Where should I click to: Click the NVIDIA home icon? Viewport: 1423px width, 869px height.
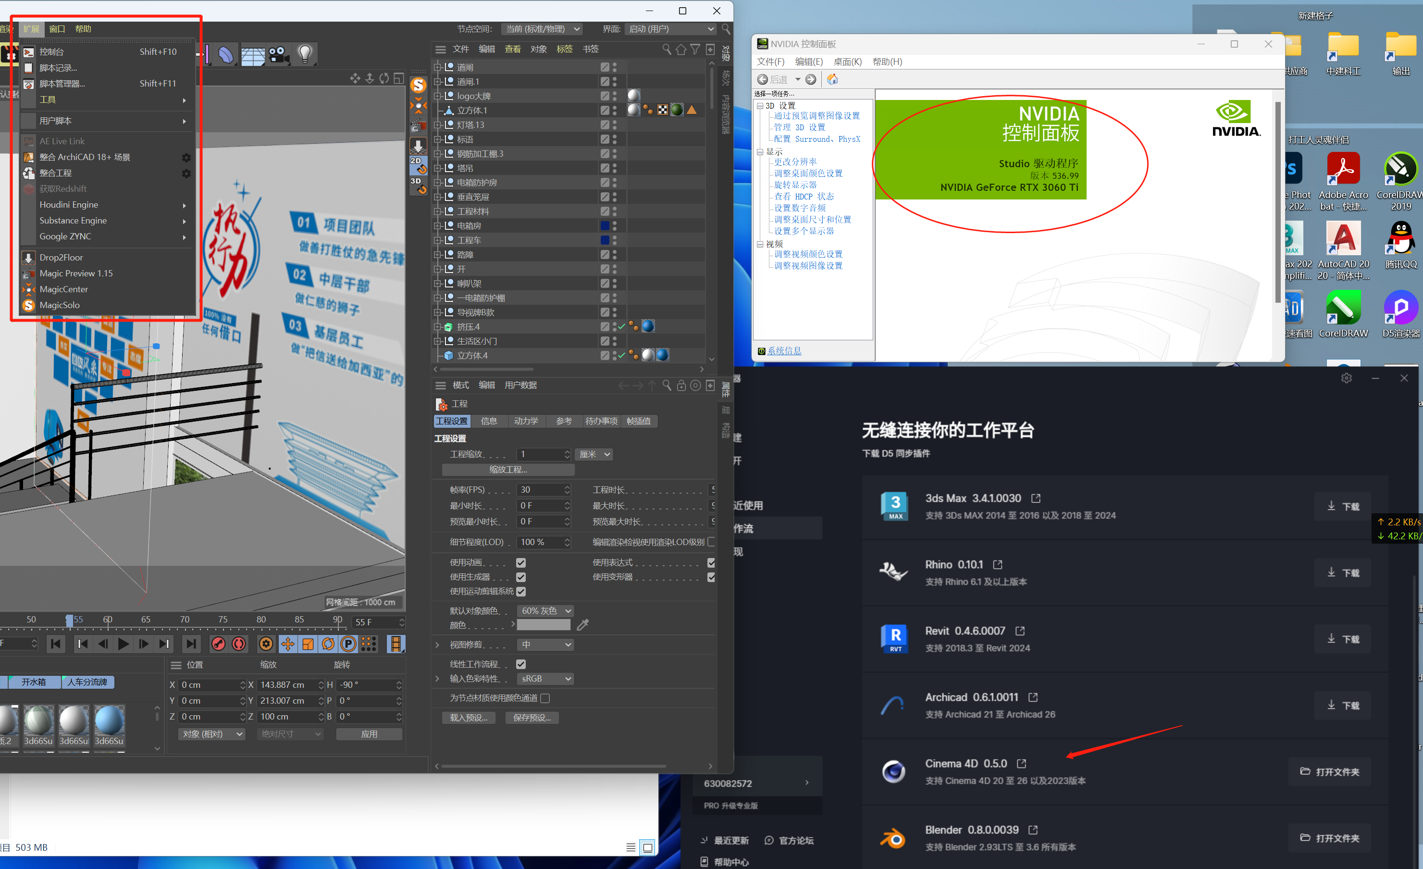point(832,80)
